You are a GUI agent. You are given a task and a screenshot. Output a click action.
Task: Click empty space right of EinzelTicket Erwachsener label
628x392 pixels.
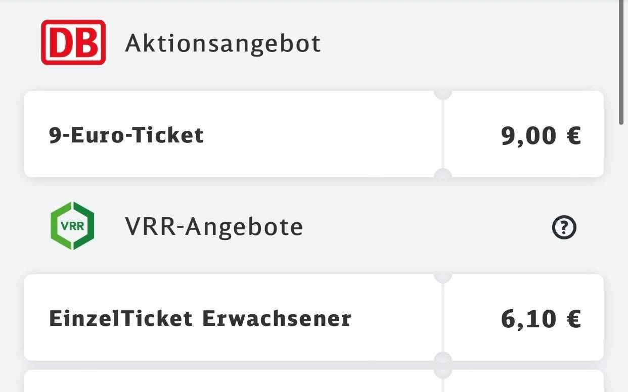coord(394,319)
